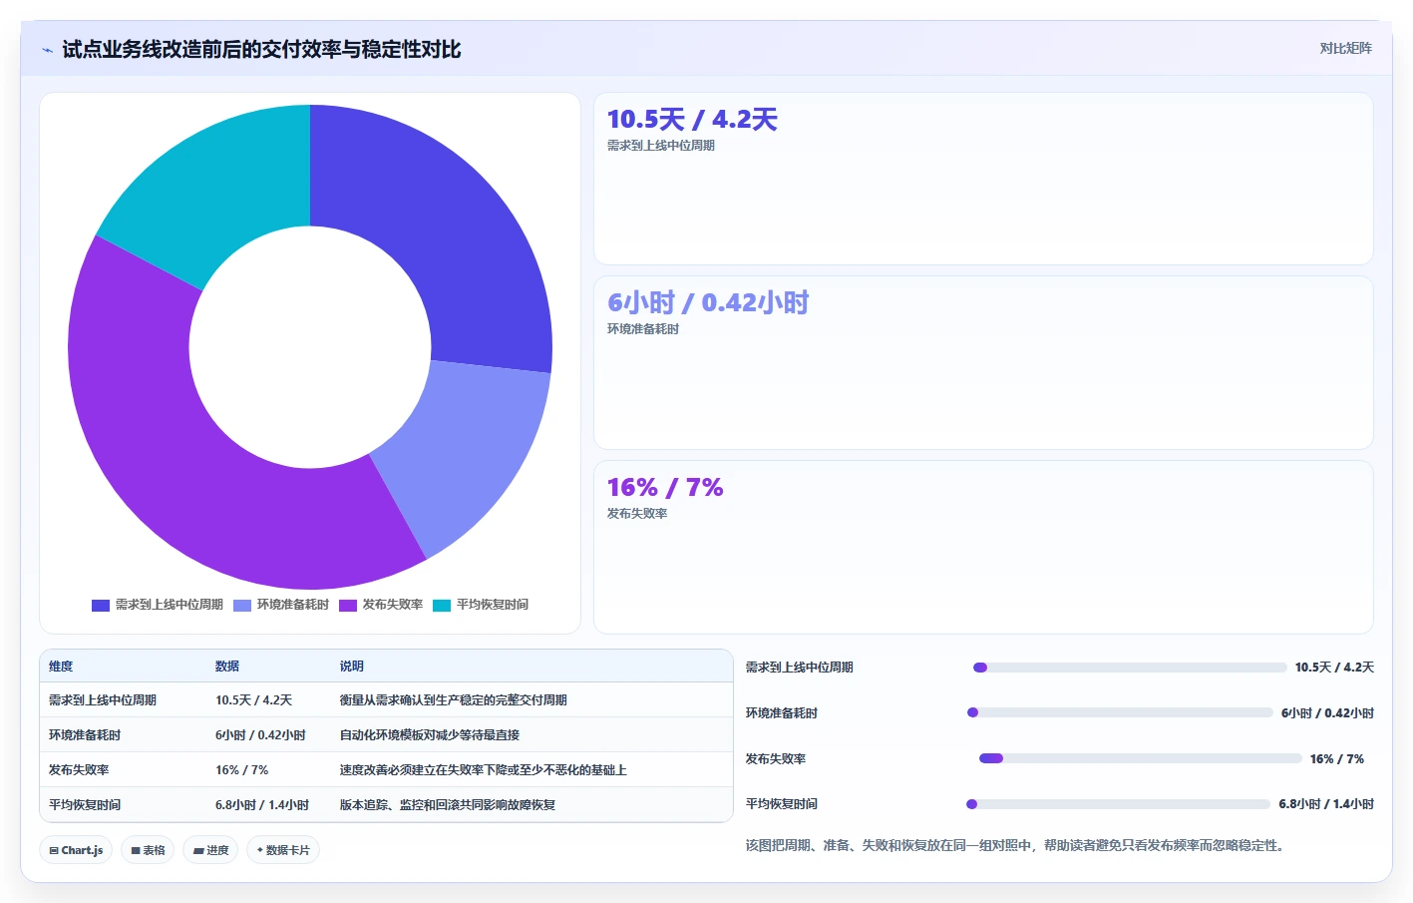Click the 平均恢复时间 legend label

pyautogui.click(x=492, y=605)
